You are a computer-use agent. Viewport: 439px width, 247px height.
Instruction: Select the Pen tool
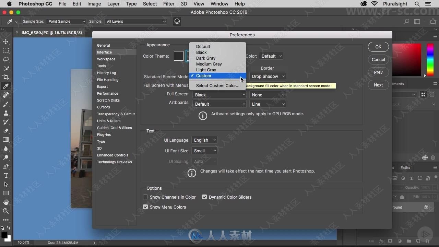(6, 166)
